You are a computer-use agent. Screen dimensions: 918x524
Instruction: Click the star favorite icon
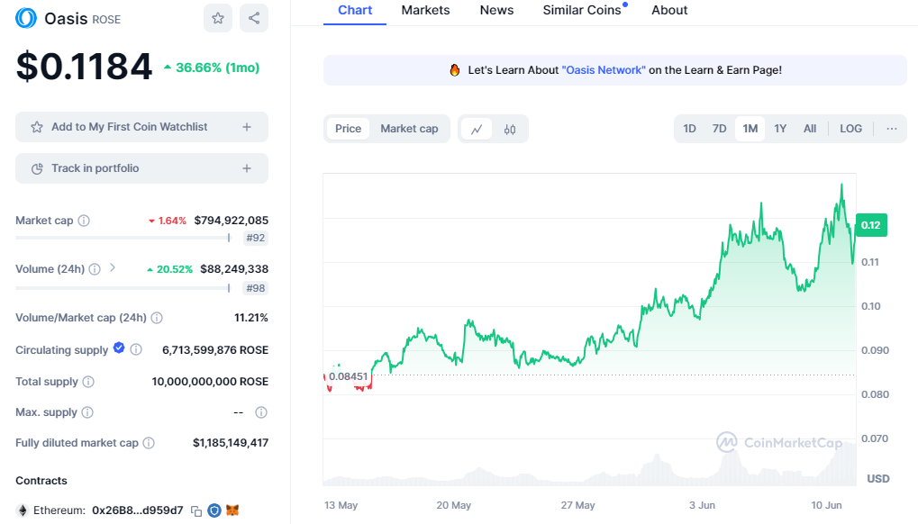tap(218, 18)
